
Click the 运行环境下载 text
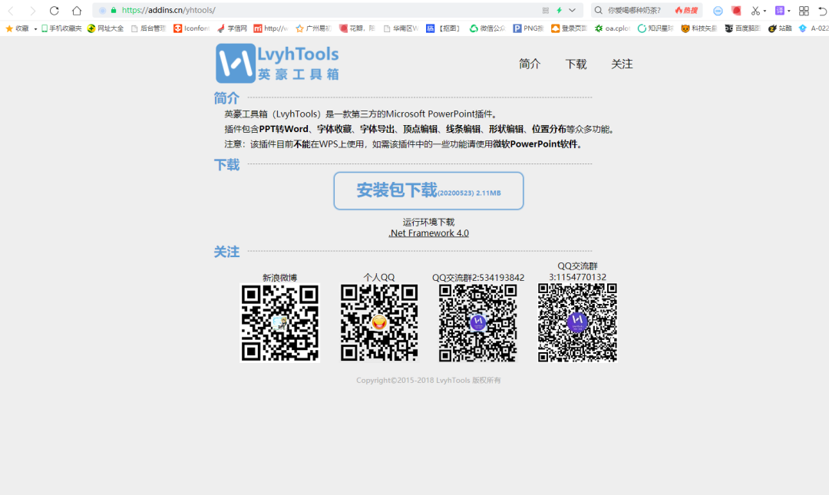pyautogui.click(x=429, y=222)
